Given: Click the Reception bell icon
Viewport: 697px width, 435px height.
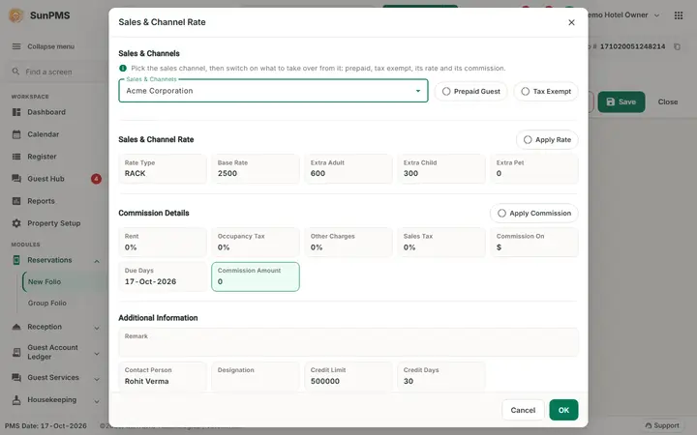Looking at the screenshot, I should tap(16, 327).
